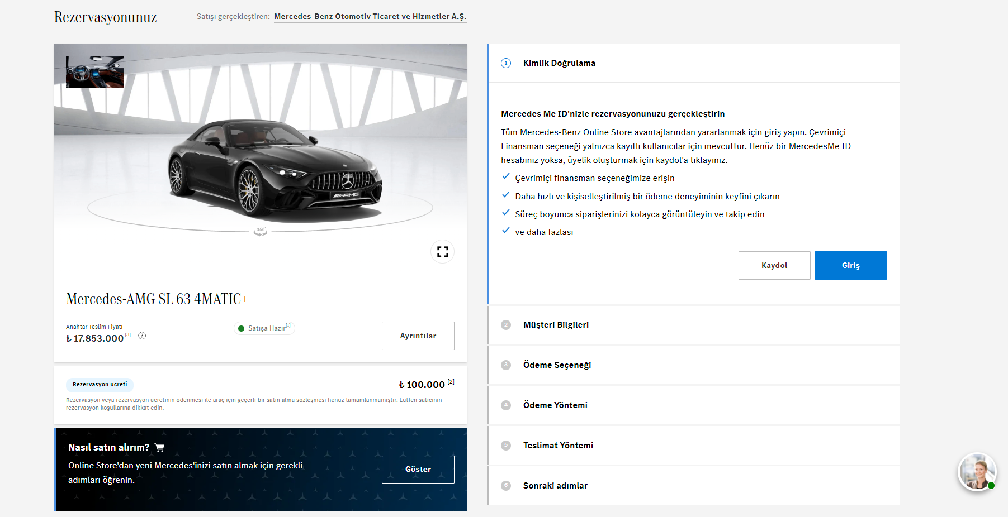Click footnote [1] beside Satışa Hazır
Viewport: 1008px width, 517px height.
click(288, 325)
